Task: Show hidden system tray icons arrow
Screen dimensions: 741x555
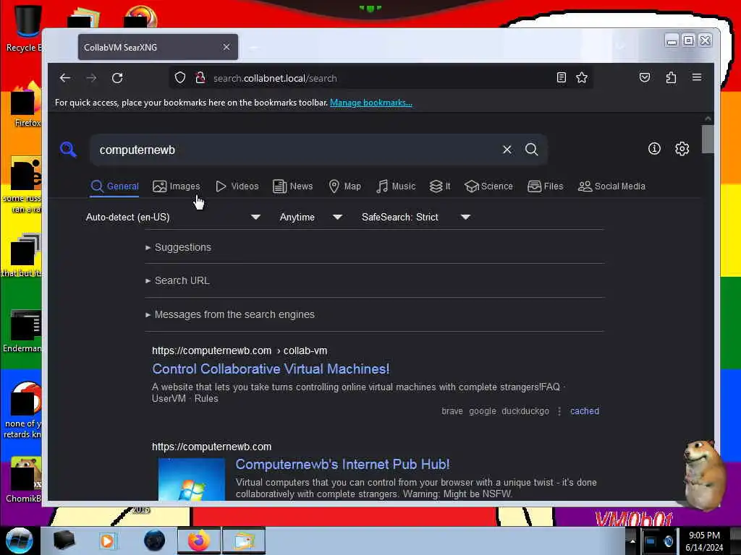Action: [632, 541]
